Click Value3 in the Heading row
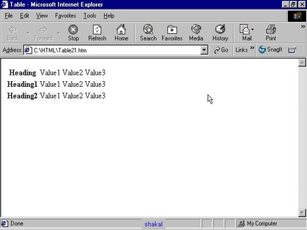 click(95, 73)
